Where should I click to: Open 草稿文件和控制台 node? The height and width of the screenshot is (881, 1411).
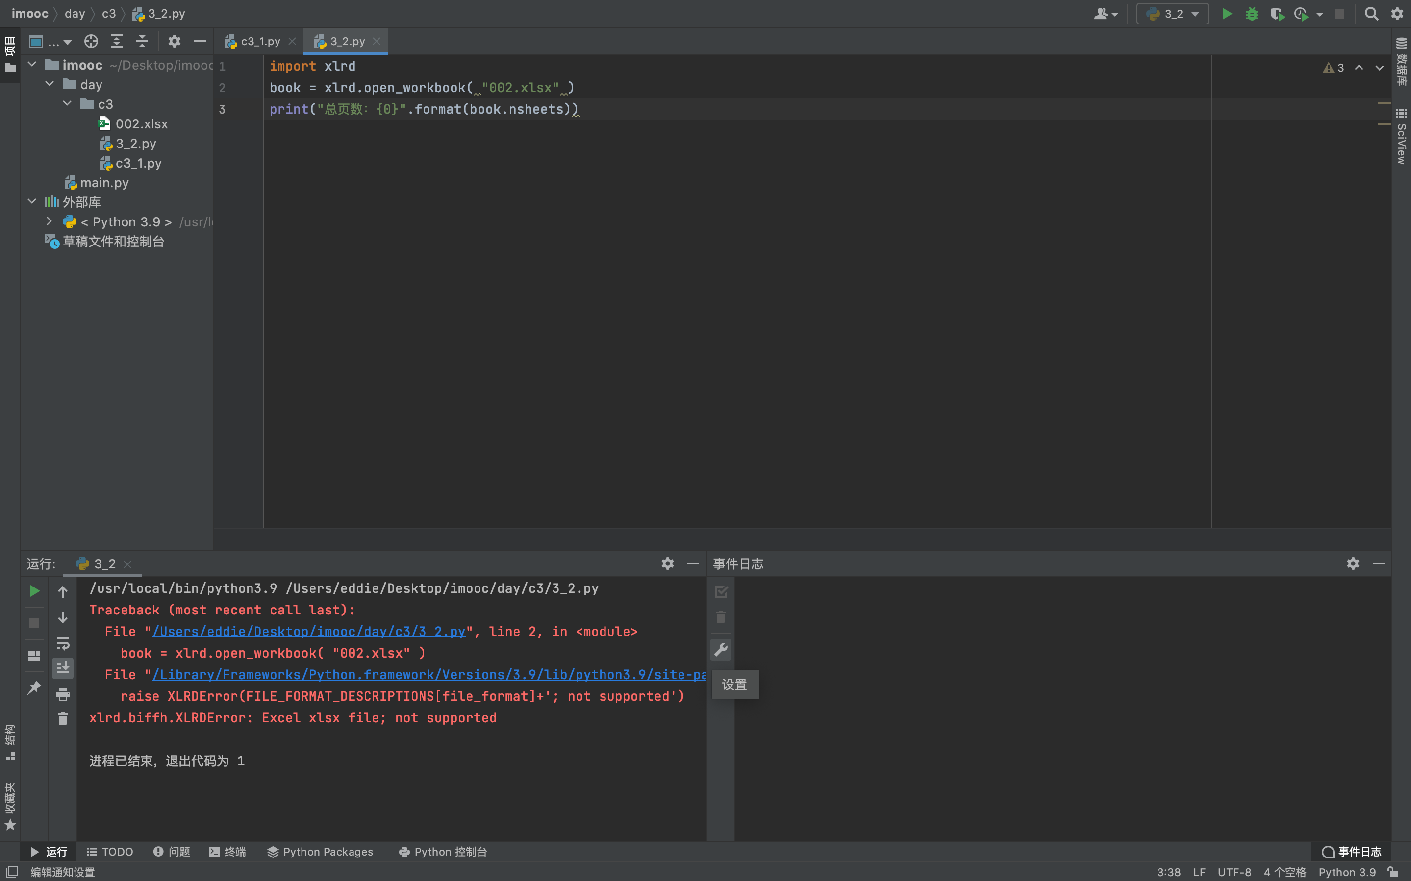pyautogui.click(x=105, y=241)
